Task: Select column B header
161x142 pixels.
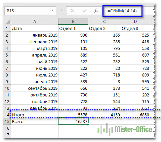Action: [x=73, y=22]
